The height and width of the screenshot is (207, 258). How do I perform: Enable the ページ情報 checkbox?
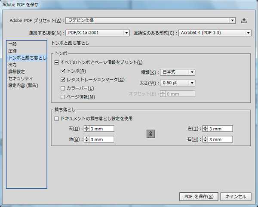pyautogui.click(x=63, y=97)
